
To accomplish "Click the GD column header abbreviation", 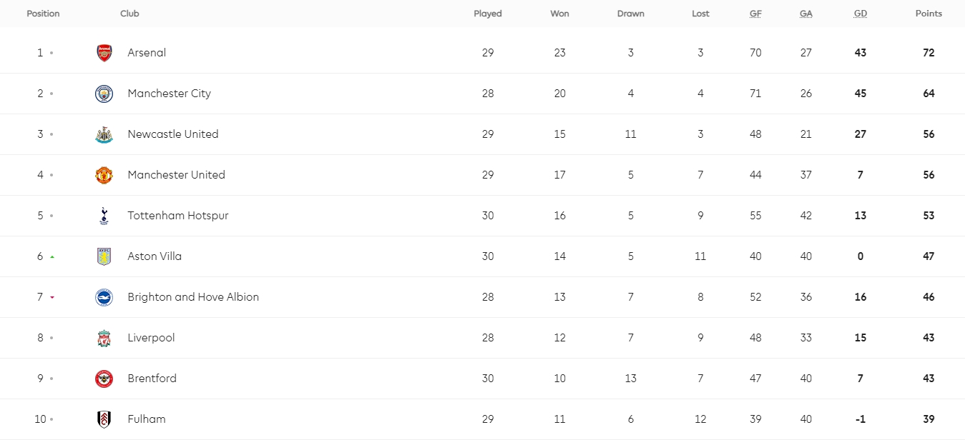I will click(861, 14).
